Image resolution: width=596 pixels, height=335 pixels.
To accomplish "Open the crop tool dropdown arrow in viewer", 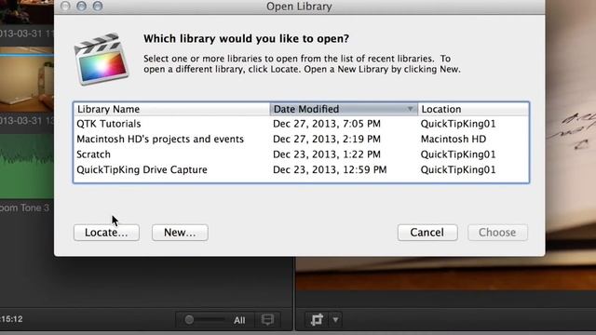I will coord(335,320).
